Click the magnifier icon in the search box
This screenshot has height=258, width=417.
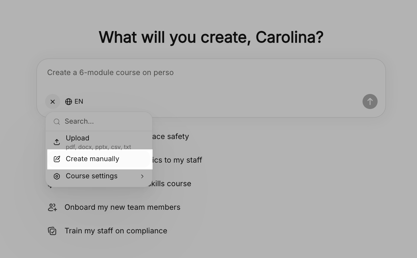pos(57,121)
